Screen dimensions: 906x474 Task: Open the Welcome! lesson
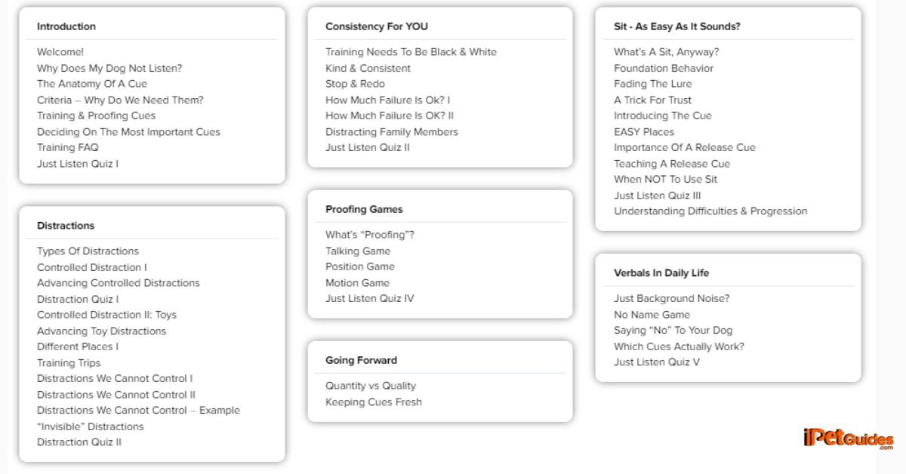tap(60, 52)
